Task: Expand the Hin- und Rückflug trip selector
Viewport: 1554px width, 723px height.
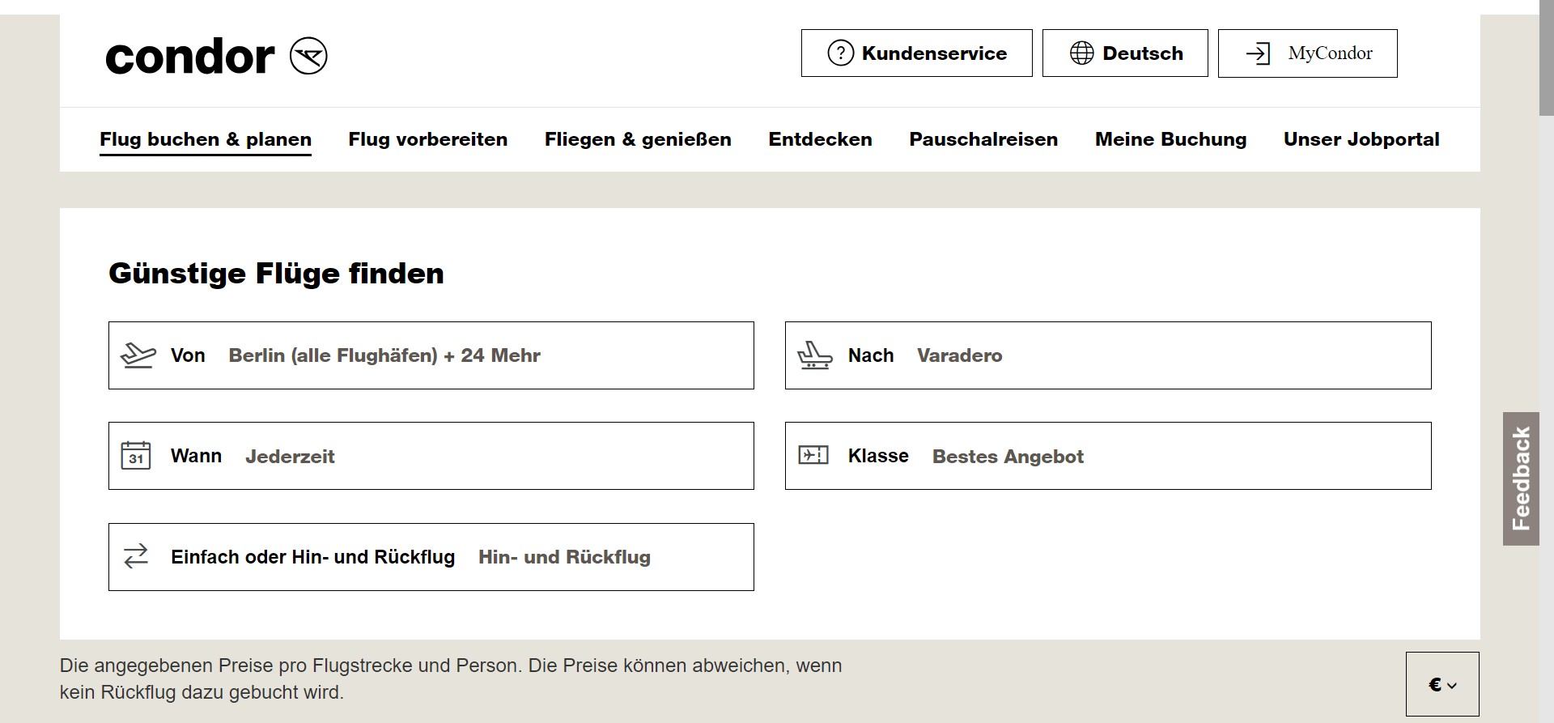Action: [x=431, y=557]
